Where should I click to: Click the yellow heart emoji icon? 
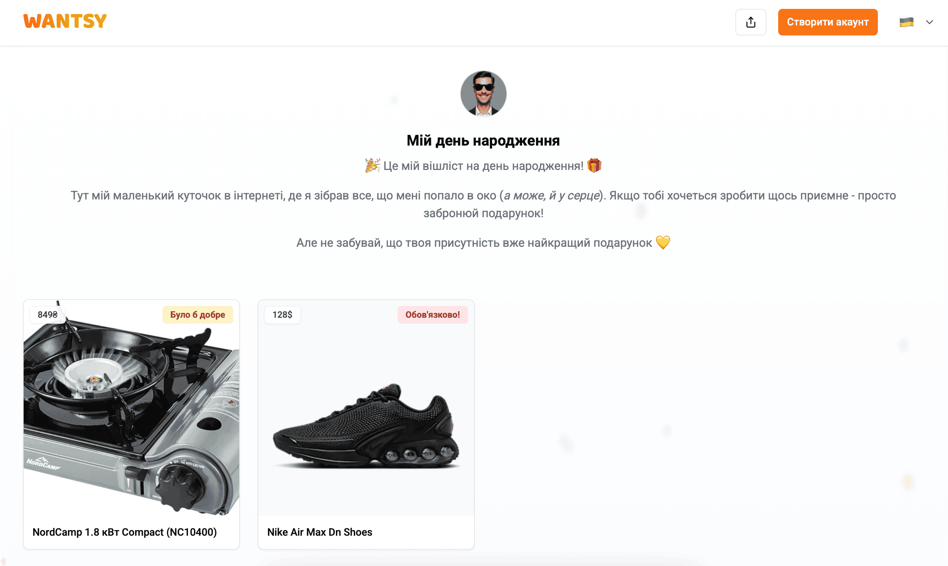663,243
